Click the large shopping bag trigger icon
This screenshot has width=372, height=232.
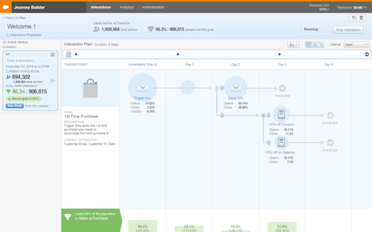(x=90, y=88)
